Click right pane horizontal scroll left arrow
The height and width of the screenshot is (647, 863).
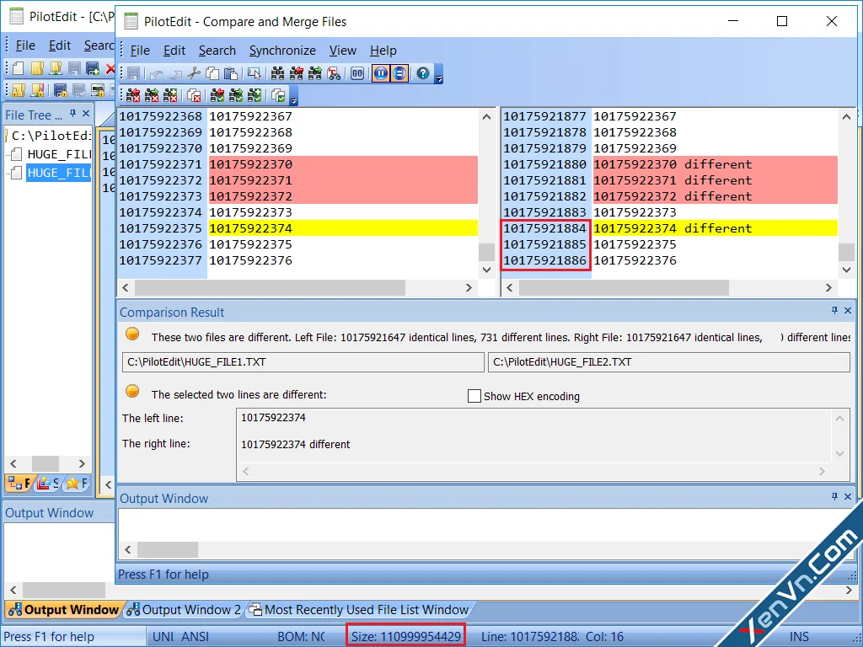(x=510, y=287)
